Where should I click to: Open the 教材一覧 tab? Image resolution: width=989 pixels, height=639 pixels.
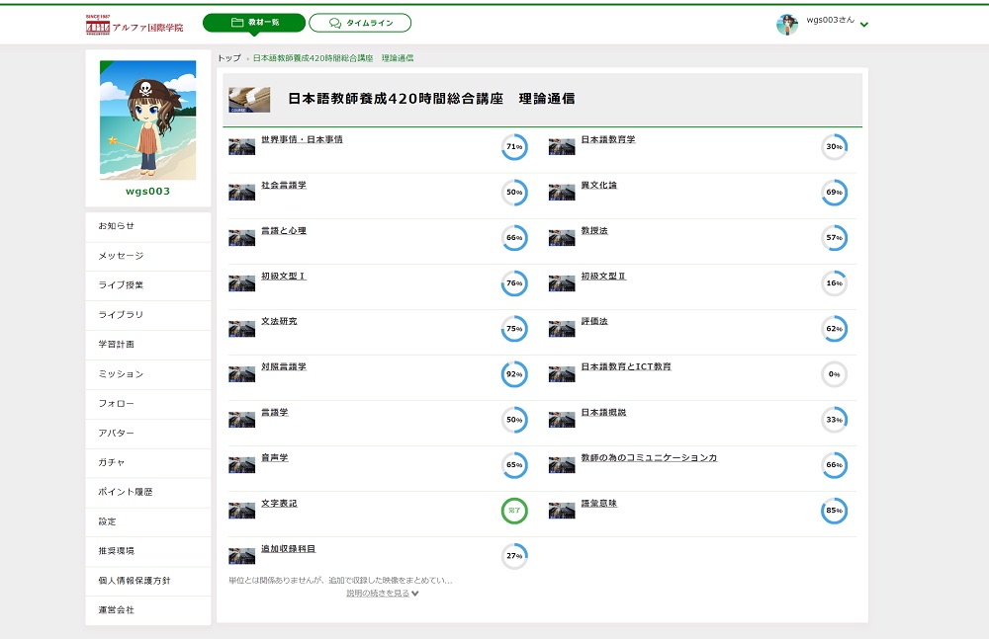click(254, 23)
